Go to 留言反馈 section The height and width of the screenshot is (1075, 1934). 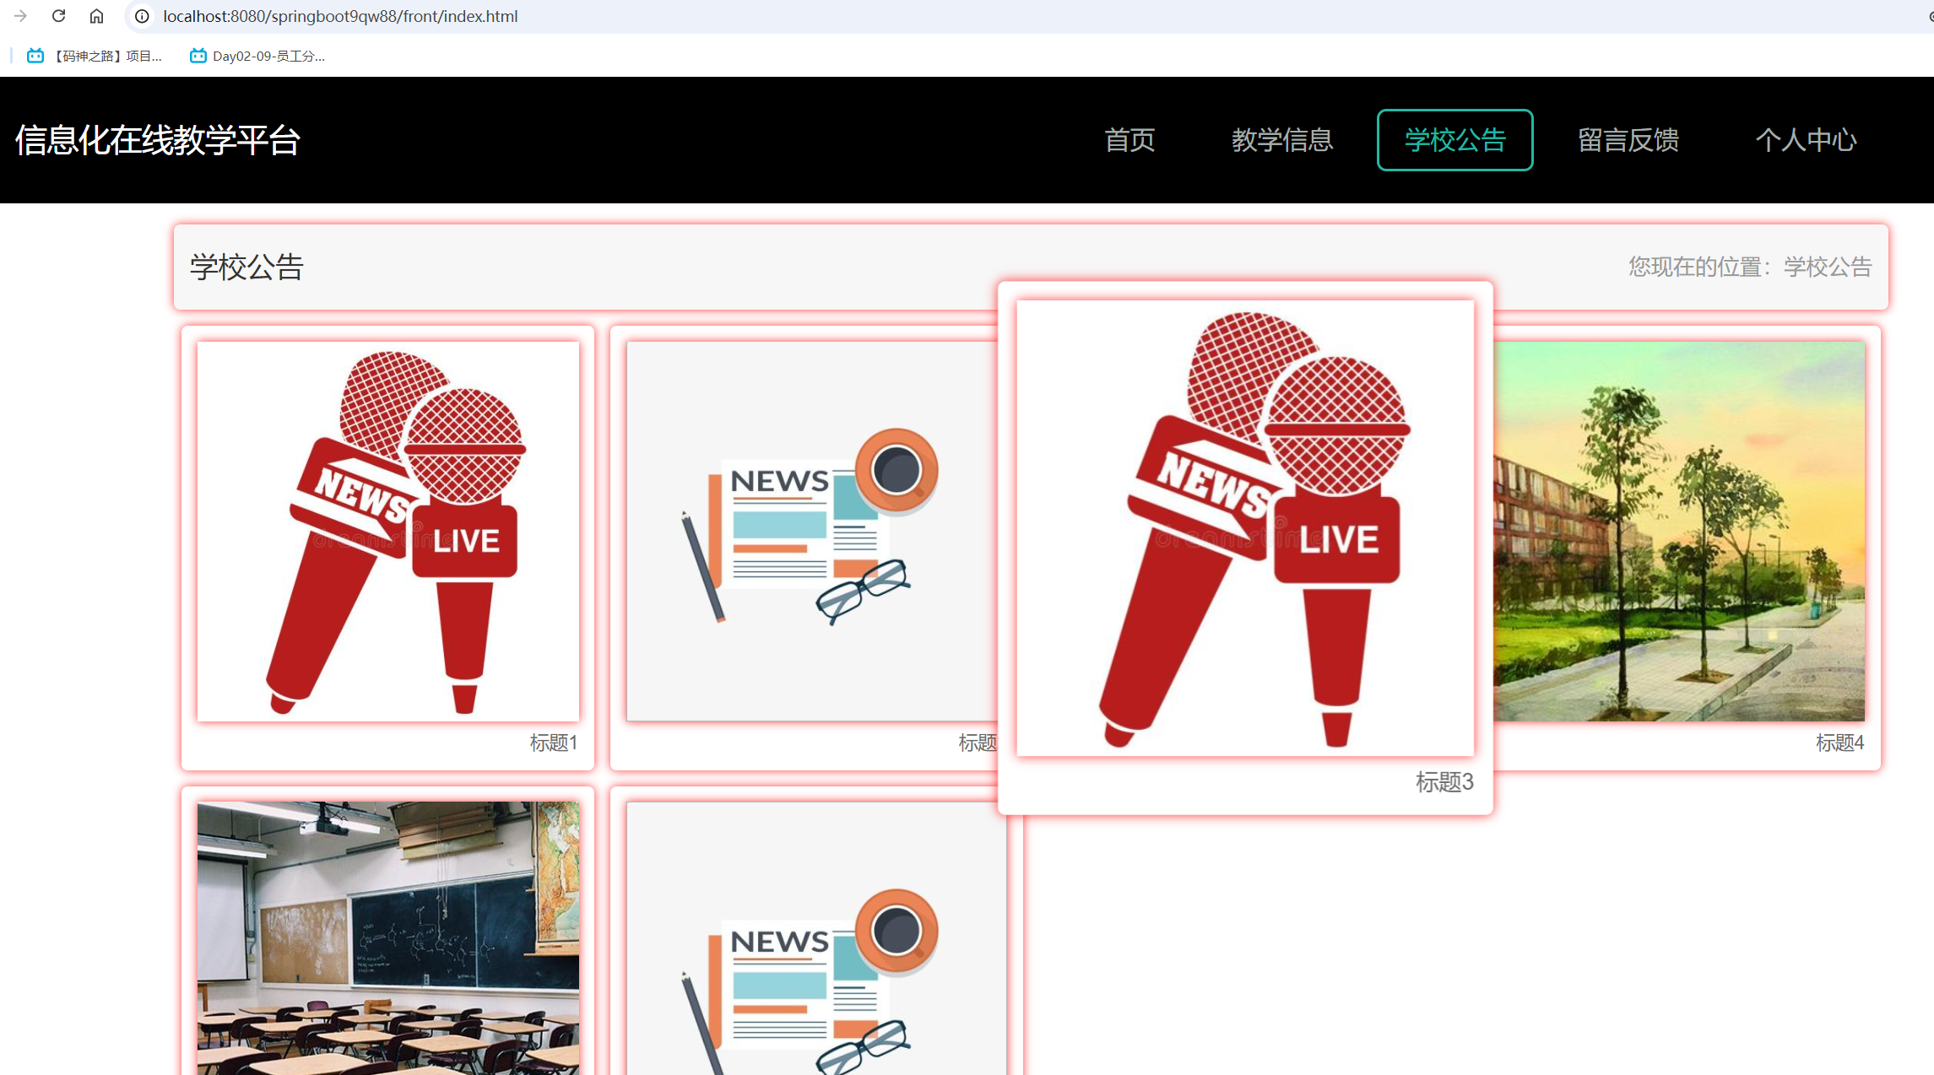(x=1628, y=140)
